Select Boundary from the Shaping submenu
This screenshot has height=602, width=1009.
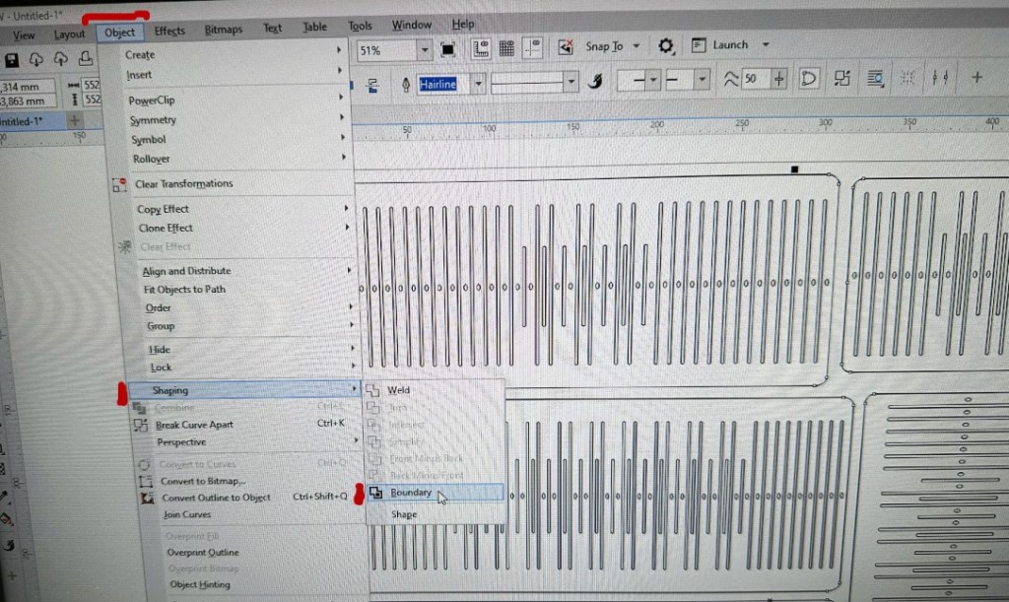[x=410, y=493]
